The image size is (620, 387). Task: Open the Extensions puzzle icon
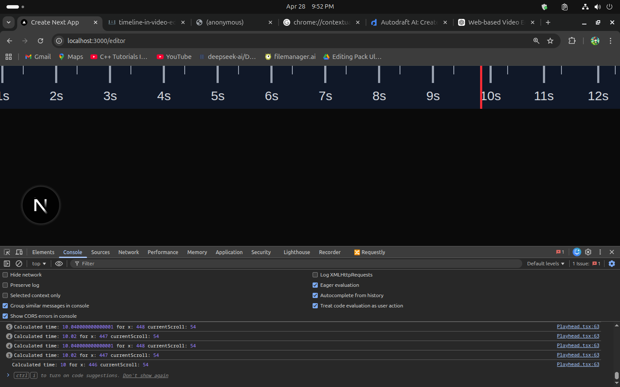(x=572, y=41)
